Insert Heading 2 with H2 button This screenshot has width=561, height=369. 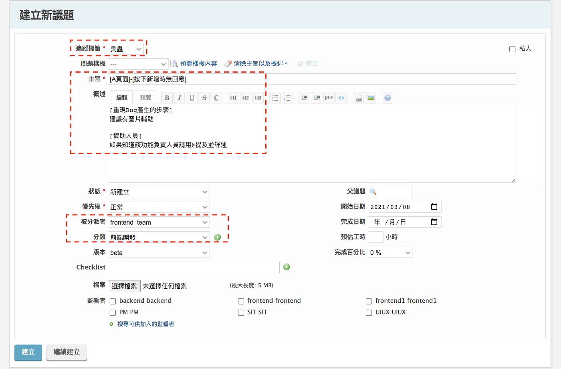(246, 98)
